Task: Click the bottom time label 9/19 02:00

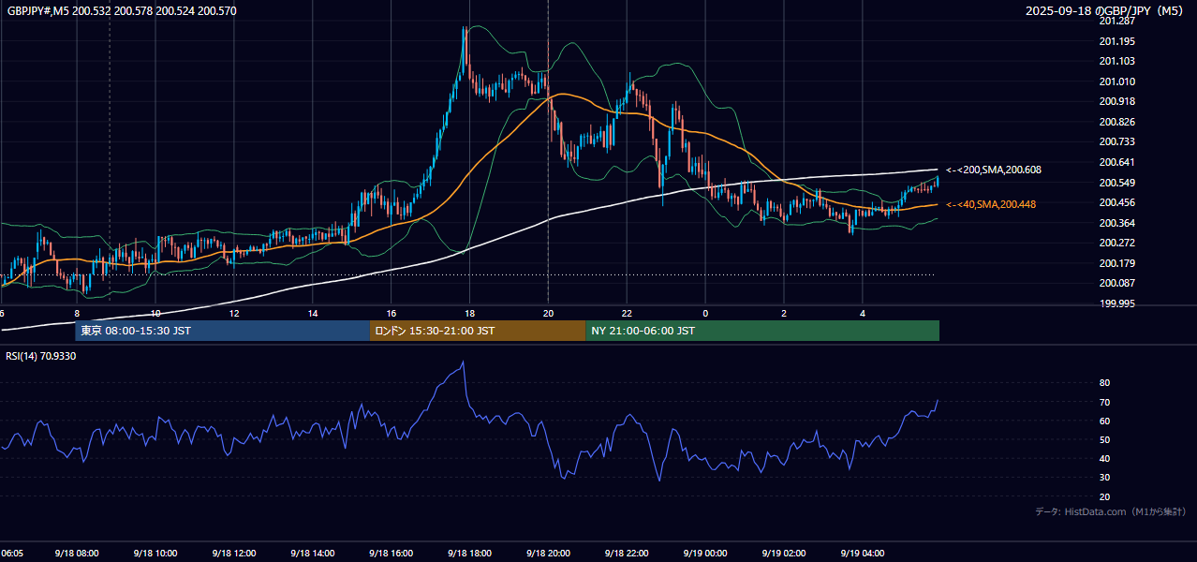Action: [x=784, y=553]
